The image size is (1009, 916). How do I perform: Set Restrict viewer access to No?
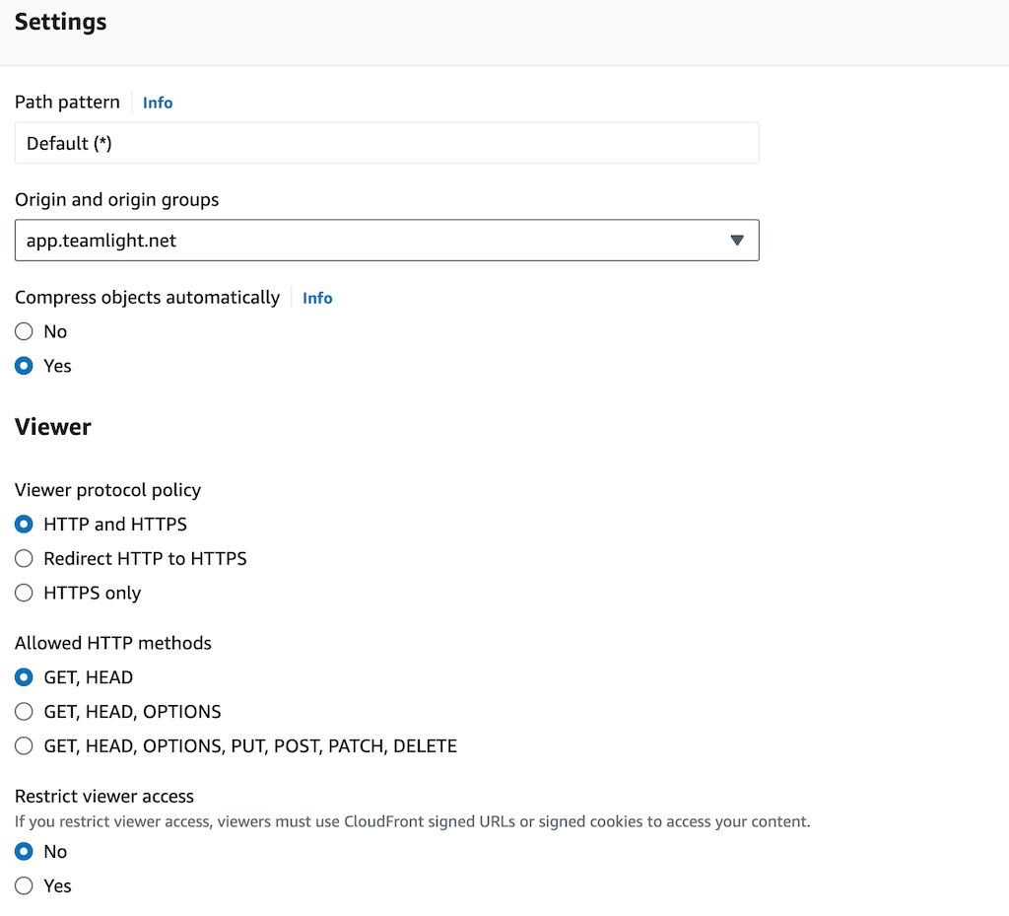[25, 851]
